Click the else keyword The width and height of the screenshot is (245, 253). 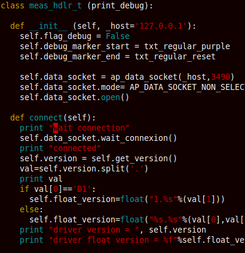[x=29, y=209]
